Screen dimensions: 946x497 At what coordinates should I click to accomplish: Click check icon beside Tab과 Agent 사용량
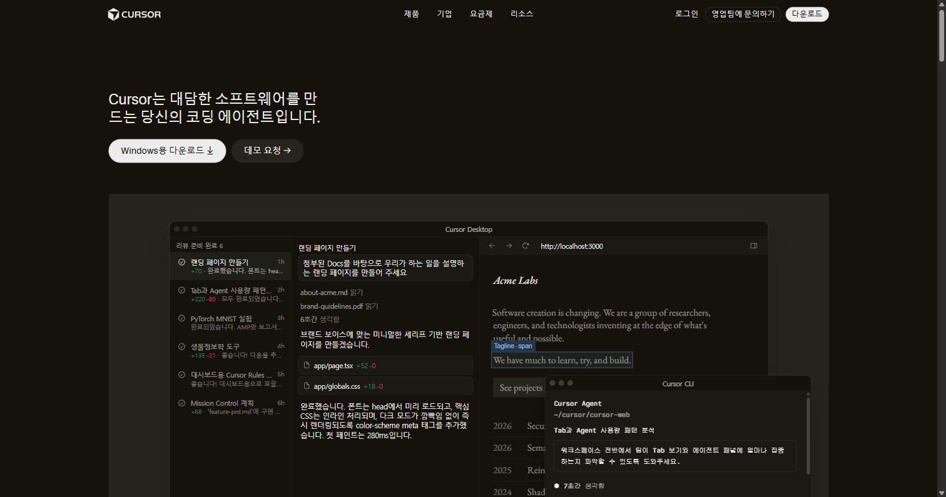(x=181, y=290)
